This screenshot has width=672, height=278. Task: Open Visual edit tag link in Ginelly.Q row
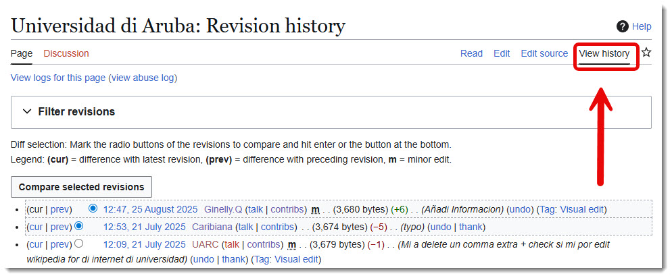pyautogui.click(x=582, y=210)
